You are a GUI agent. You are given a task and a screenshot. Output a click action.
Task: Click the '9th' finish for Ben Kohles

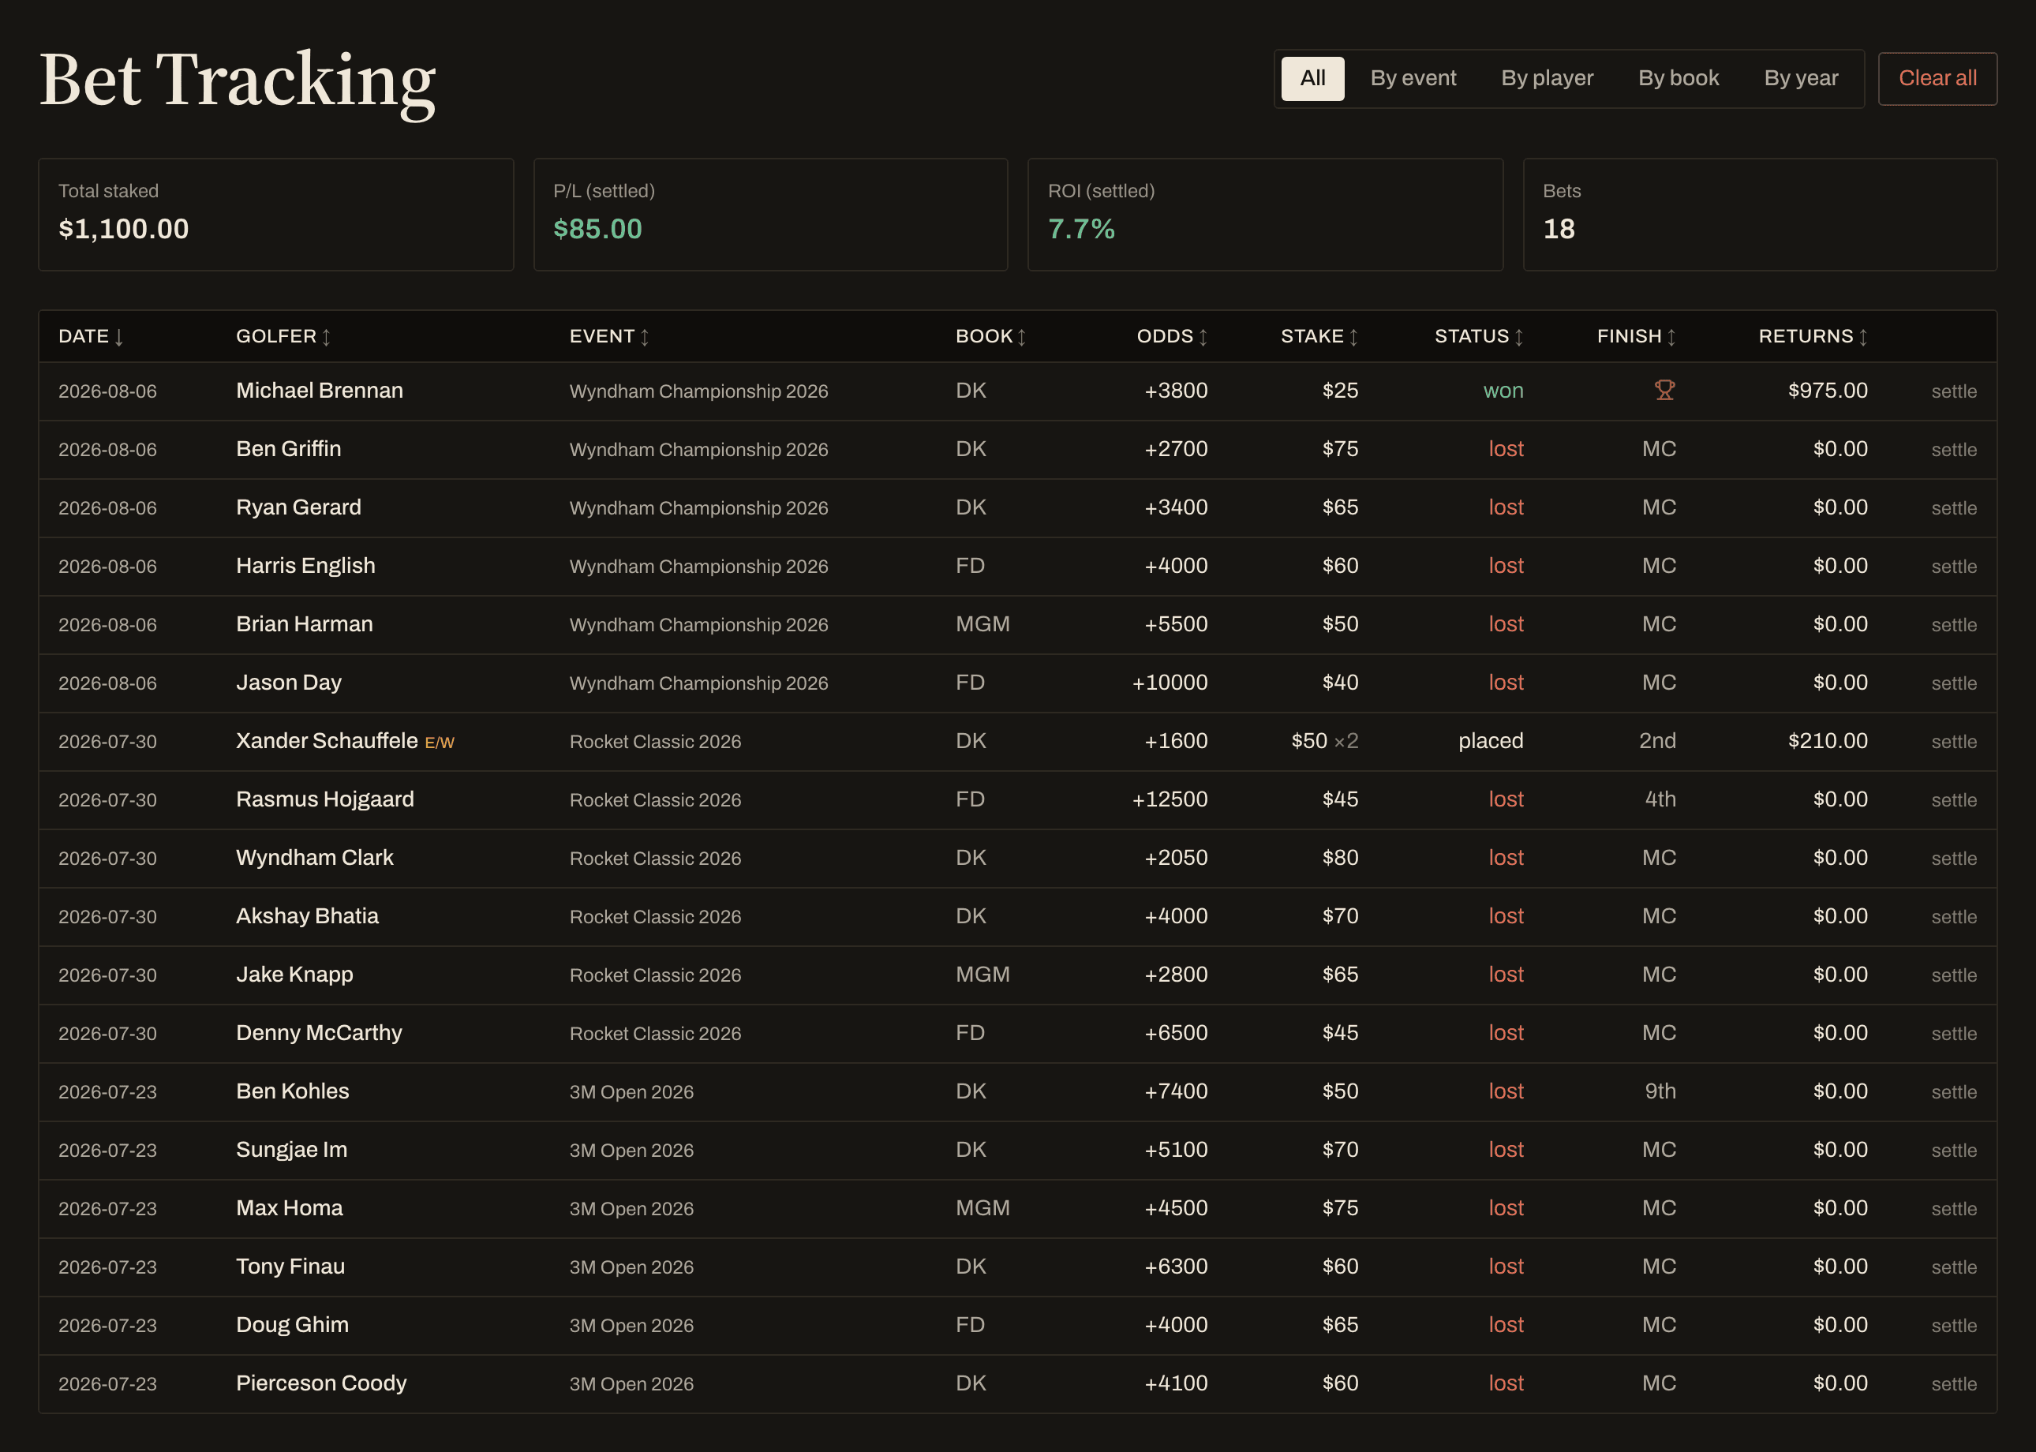[1660, 1091]
